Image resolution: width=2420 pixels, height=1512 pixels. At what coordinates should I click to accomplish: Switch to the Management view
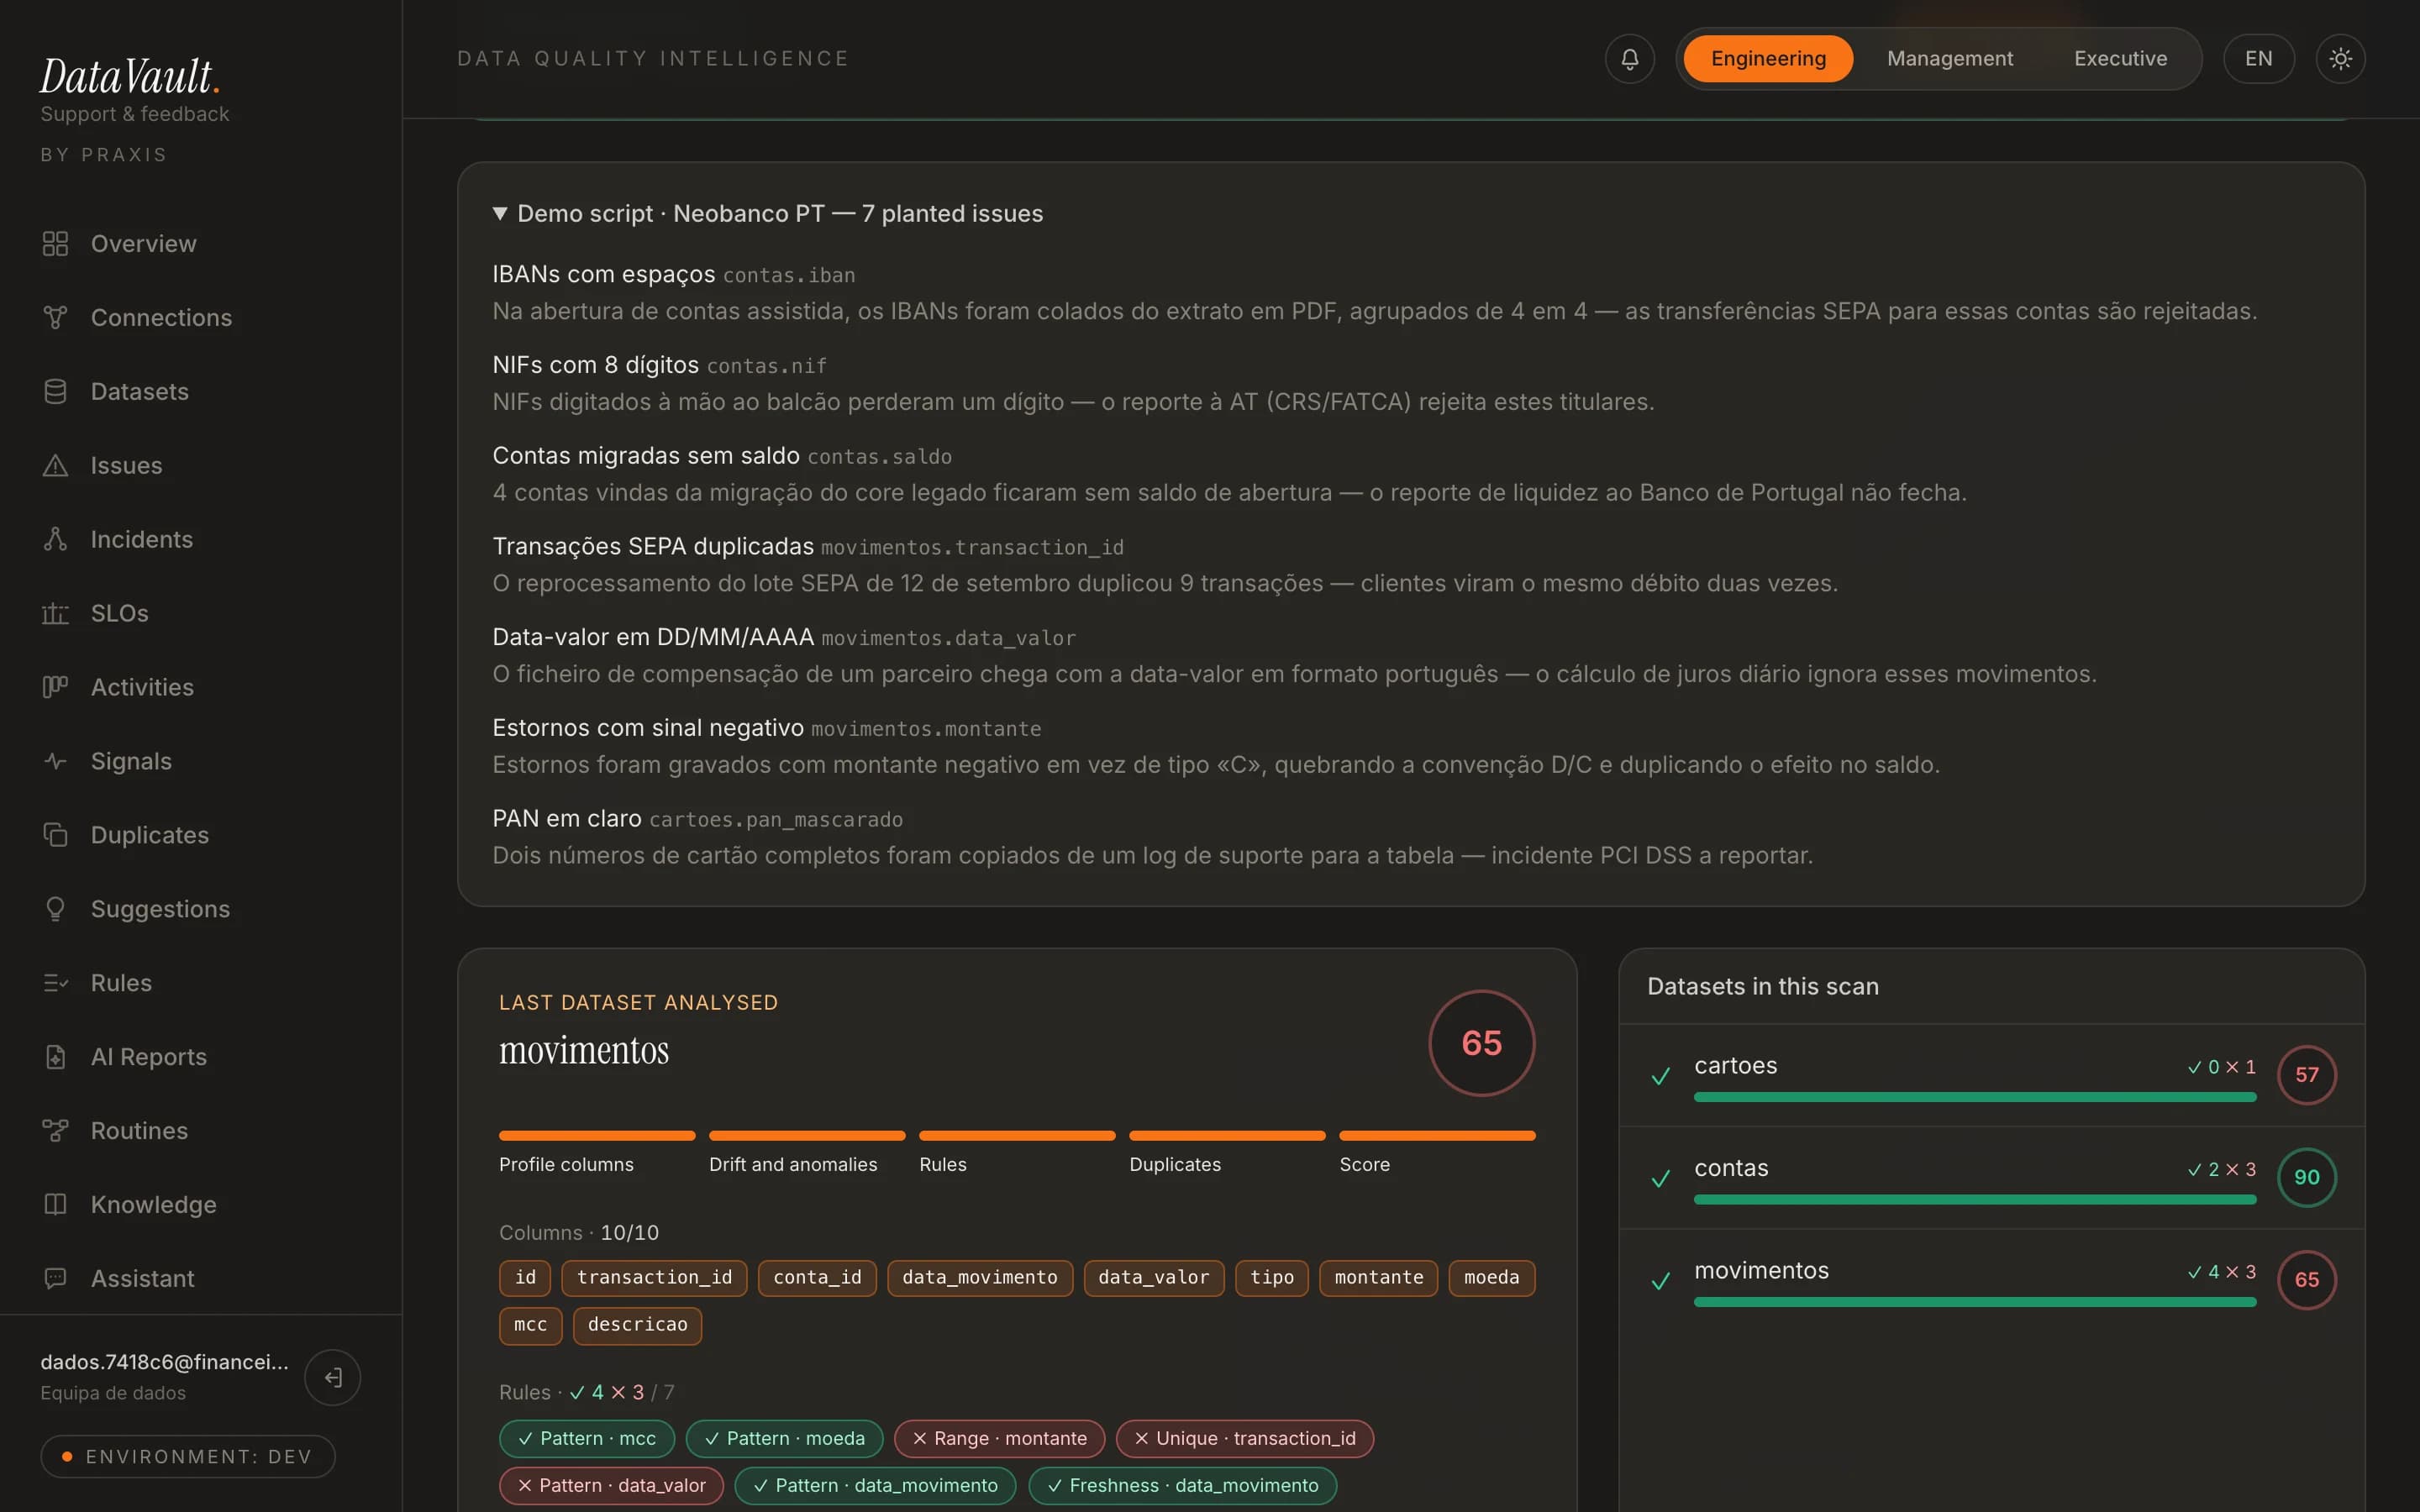coord(1949,59)
